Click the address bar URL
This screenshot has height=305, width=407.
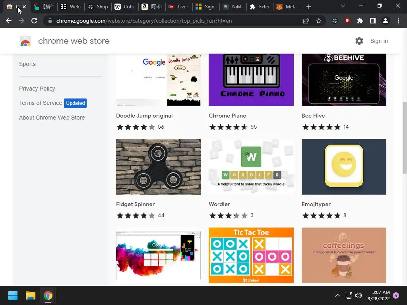point(144,21)
